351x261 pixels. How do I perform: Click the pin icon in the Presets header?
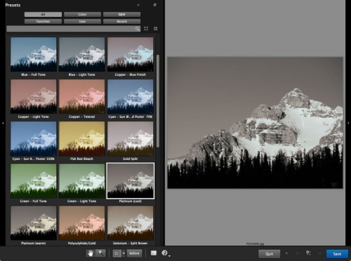point(154,5)
